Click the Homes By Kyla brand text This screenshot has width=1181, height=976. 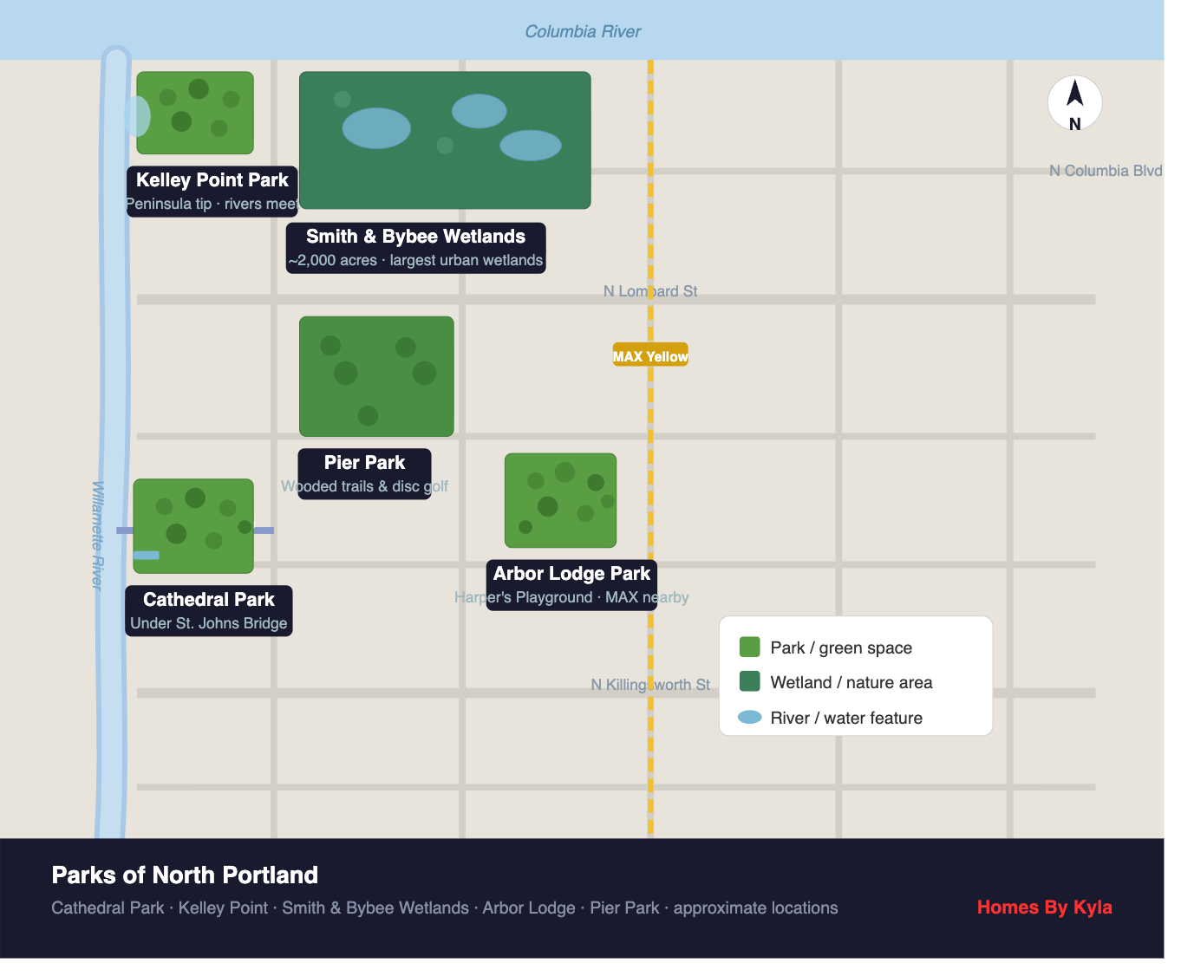[1044, 908]
